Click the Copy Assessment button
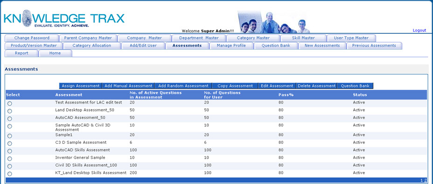This screenshot has height=184, width=433. [235, 86]
